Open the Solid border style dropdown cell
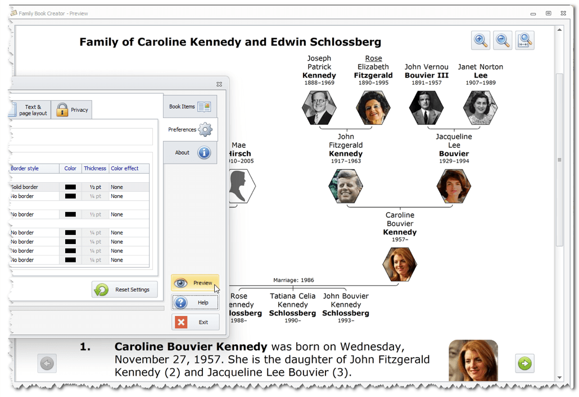Viewport: 579px width, 397px height. [34, 187]
